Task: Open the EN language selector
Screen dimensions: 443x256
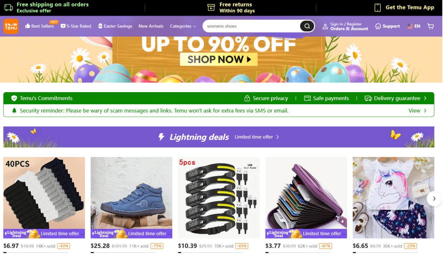Action: (x=414, y=26)
